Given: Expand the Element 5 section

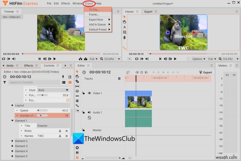Looking at the screenshot, I should 12,156.
